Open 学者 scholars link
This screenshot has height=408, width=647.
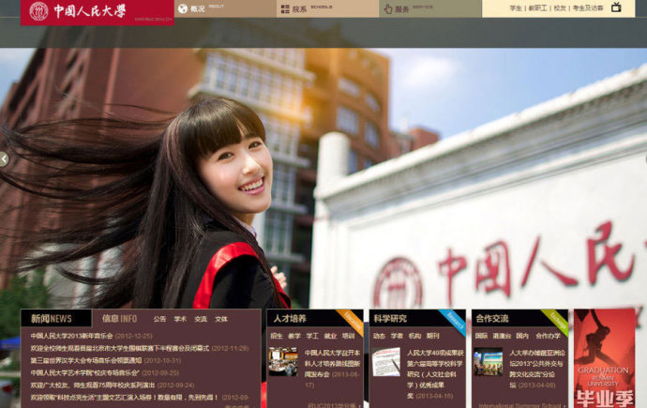click(397, 336)
